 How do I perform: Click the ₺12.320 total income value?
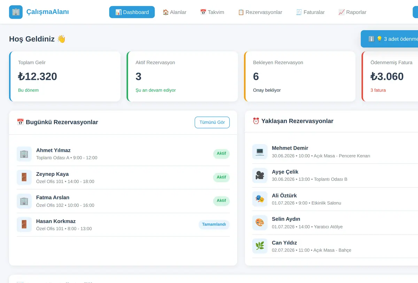[38, 76]
